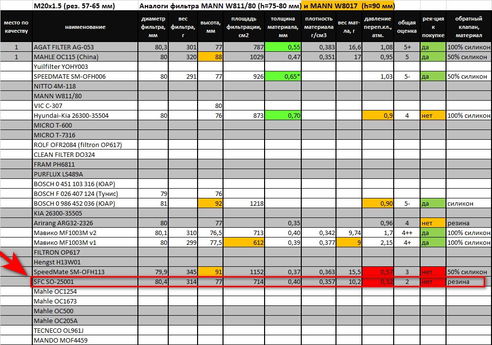This screenshot has height=345, width=492.
Task: Click the SFC SO-25001 name cell
Action: pos(85,282)
